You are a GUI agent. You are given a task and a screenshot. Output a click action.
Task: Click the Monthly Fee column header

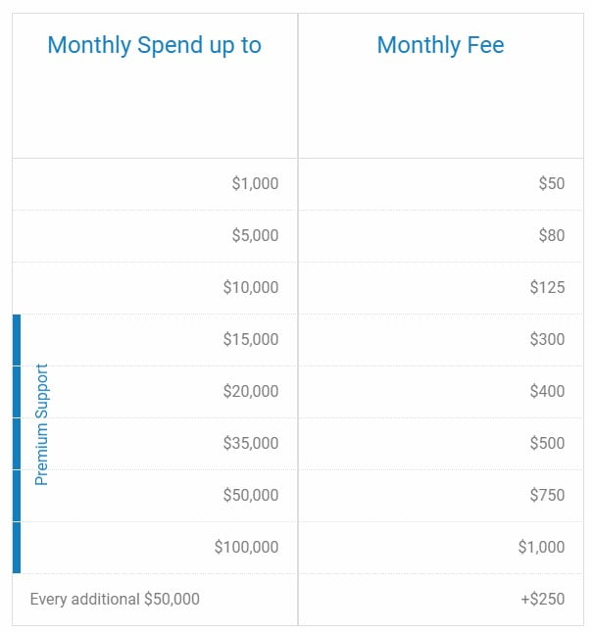click(x=440, y=45)
